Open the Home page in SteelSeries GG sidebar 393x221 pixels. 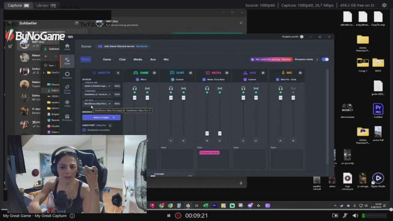click(x=67, y=47)
